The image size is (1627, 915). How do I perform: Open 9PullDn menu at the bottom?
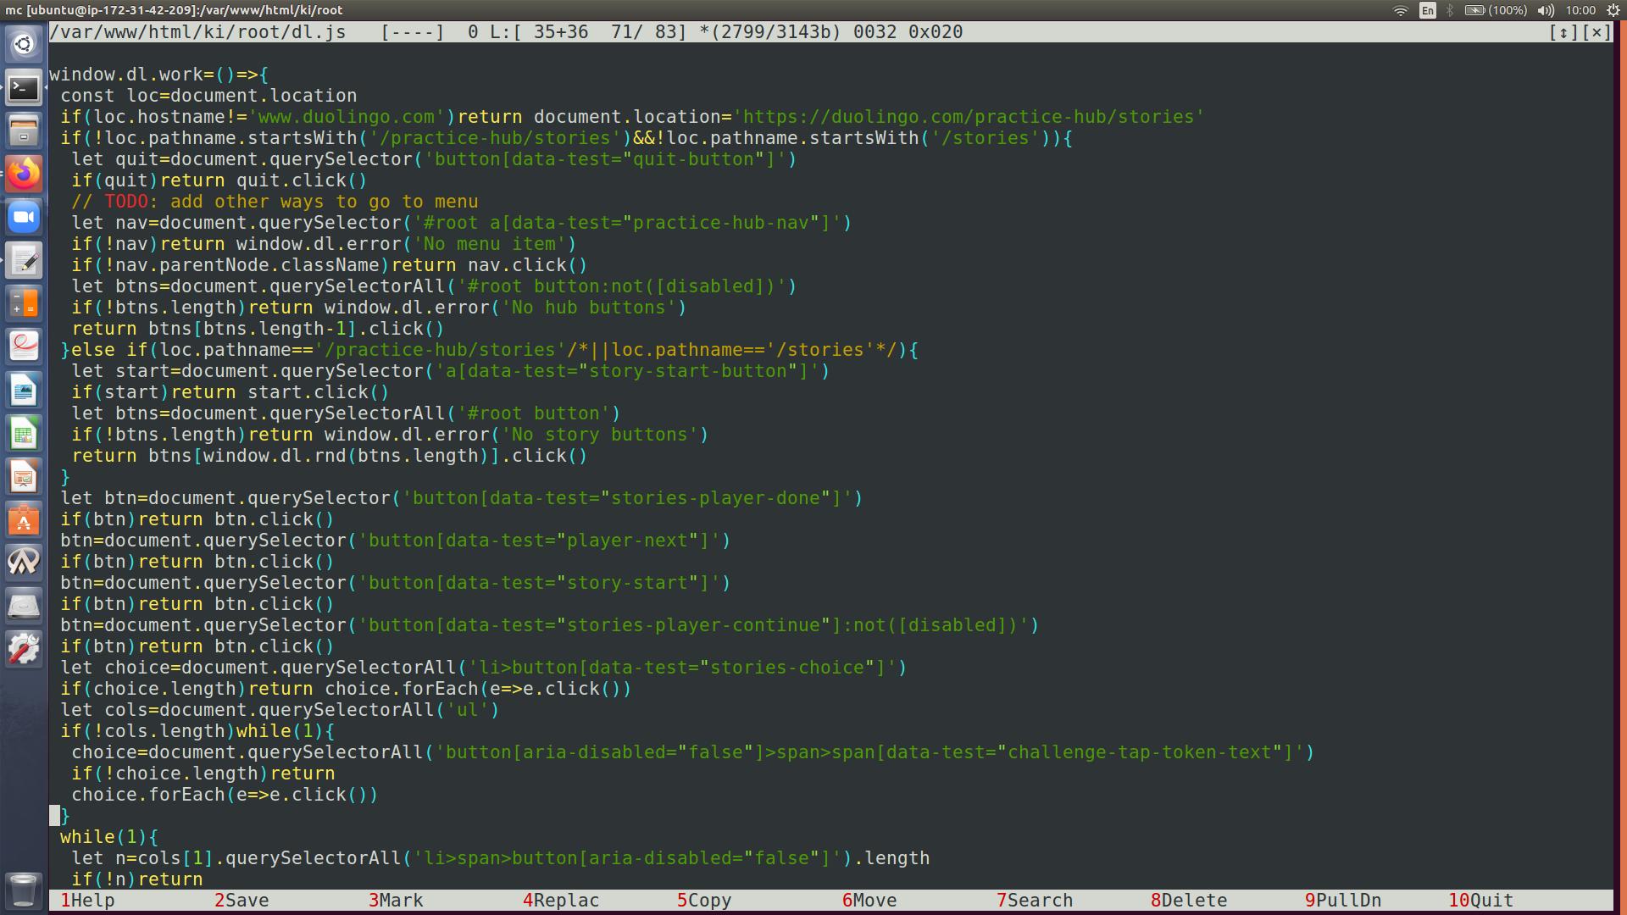pyautogui.click(x=1342, y=901)
